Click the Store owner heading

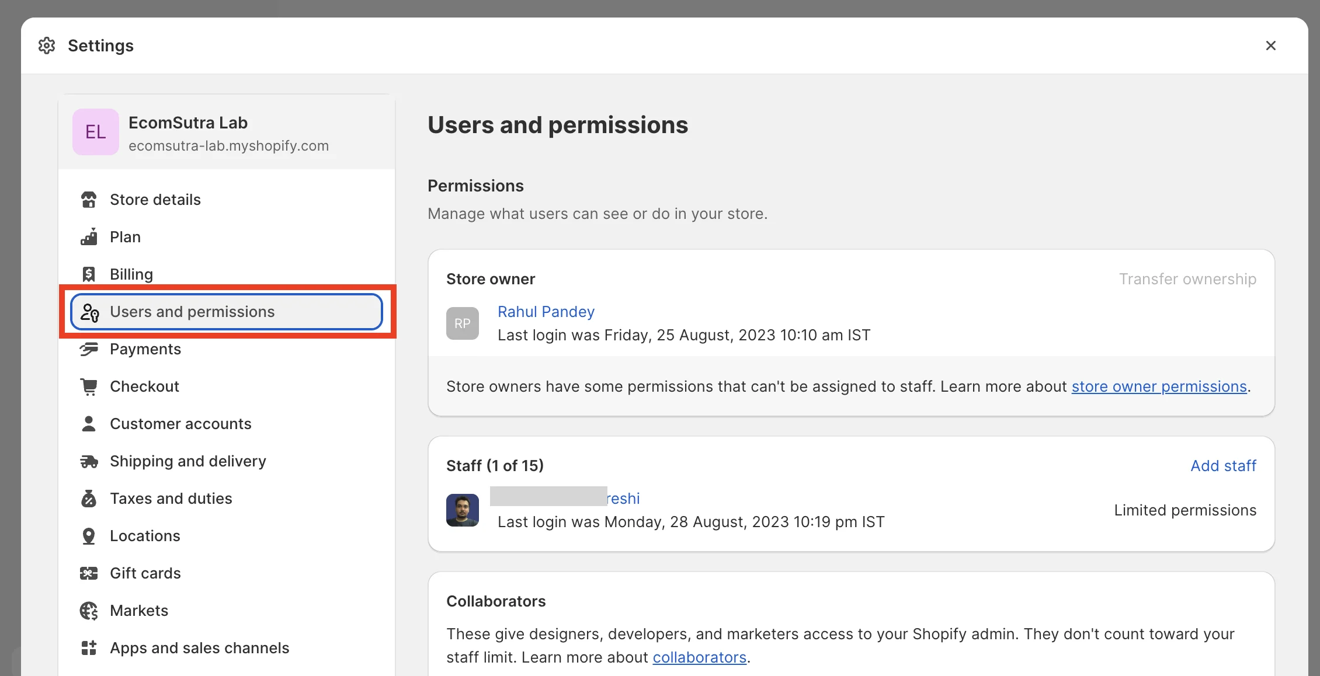491,279
